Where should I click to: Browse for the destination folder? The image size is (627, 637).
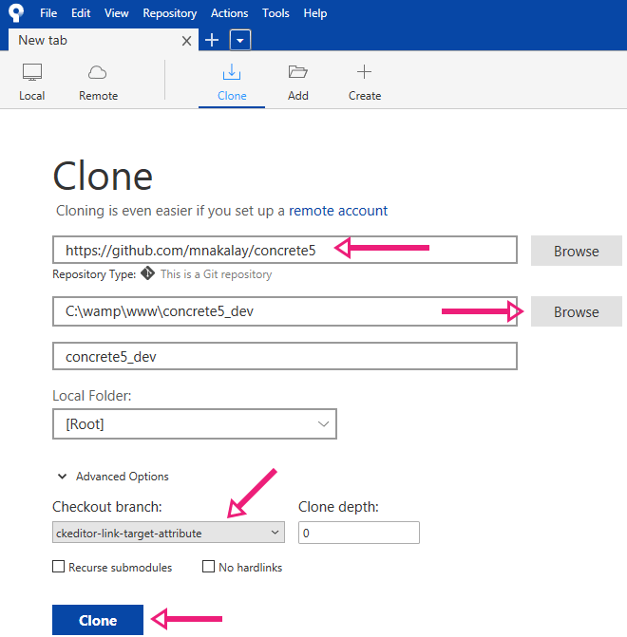576,311
